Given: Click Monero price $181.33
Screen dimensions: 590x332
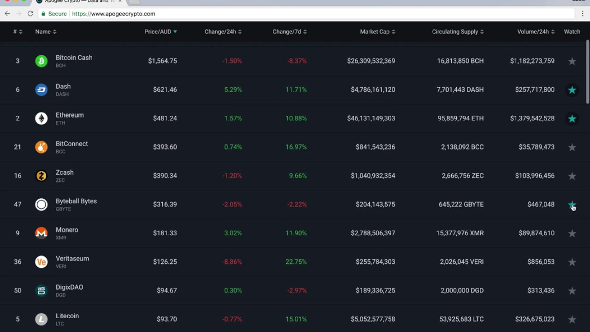Looking at the screenshot, I should (x=165, y=233).
